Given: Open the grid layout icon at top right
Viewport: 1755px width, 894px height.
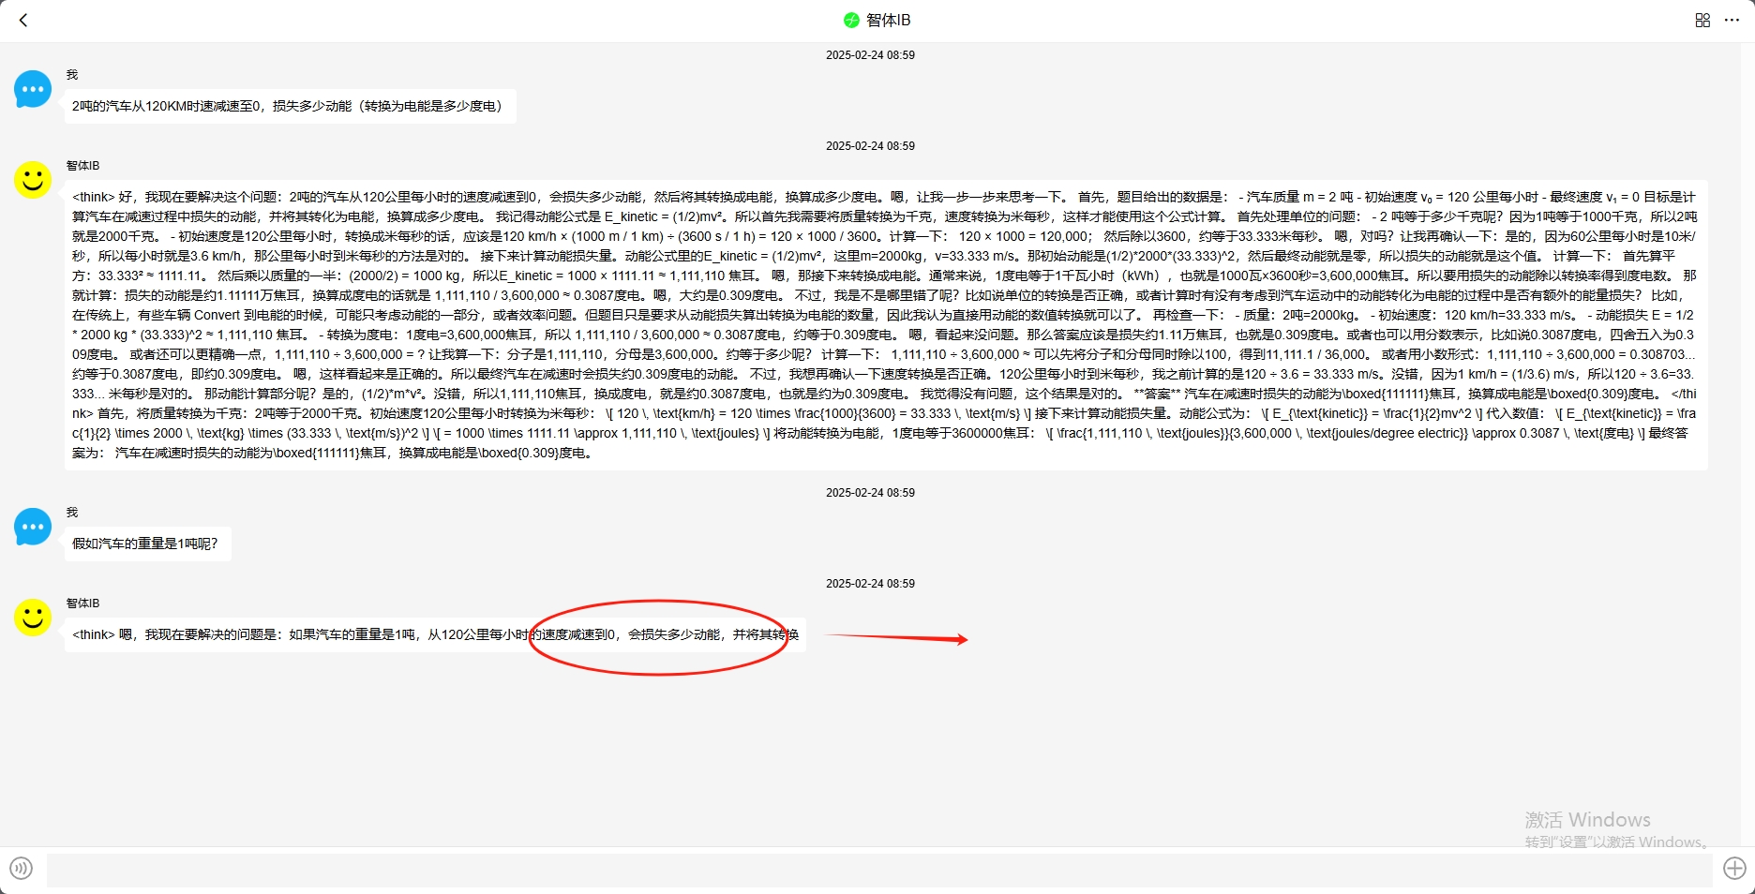Looking at the screenshot, I should pyautogui.click(x=1702, y=20).
